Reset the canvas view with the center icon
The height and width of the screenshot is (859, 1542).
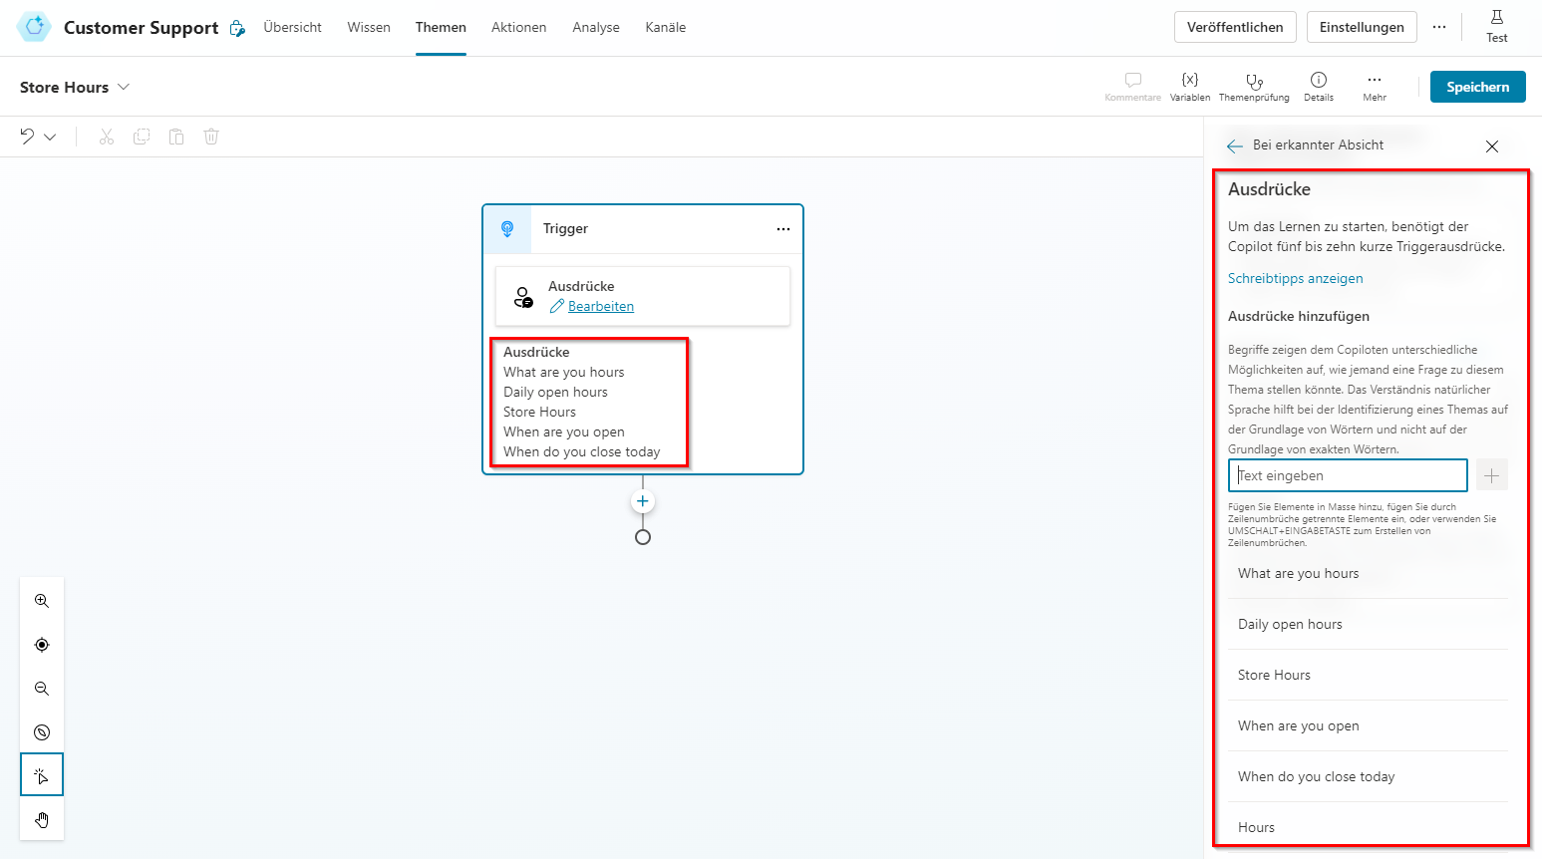click(41, 645)
